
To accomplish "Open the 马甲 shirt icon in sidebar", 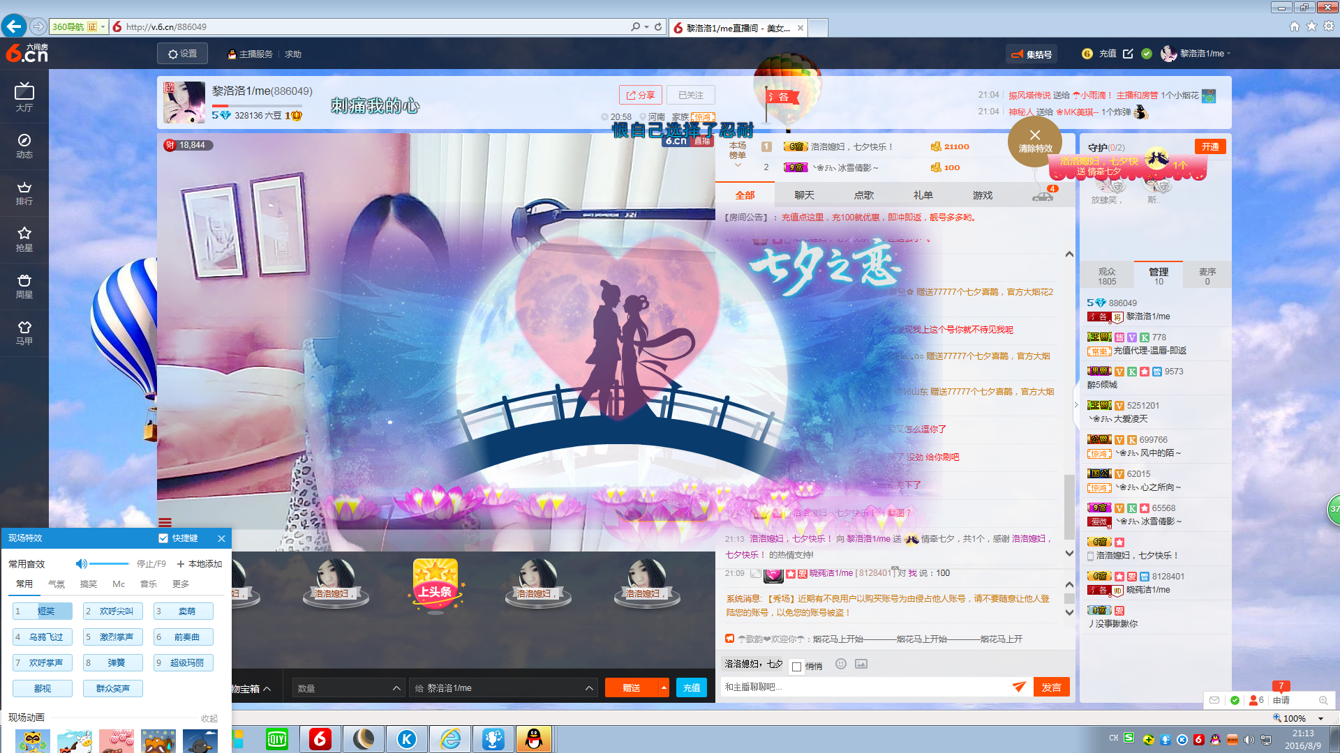I will (x=24, y=332).
